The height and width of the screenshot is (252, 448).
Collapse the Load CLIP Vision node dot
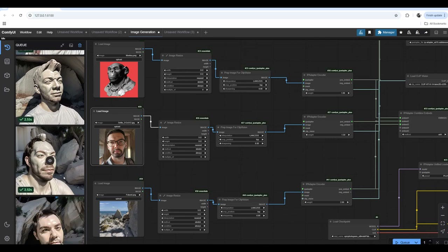(x=408, y=76)
